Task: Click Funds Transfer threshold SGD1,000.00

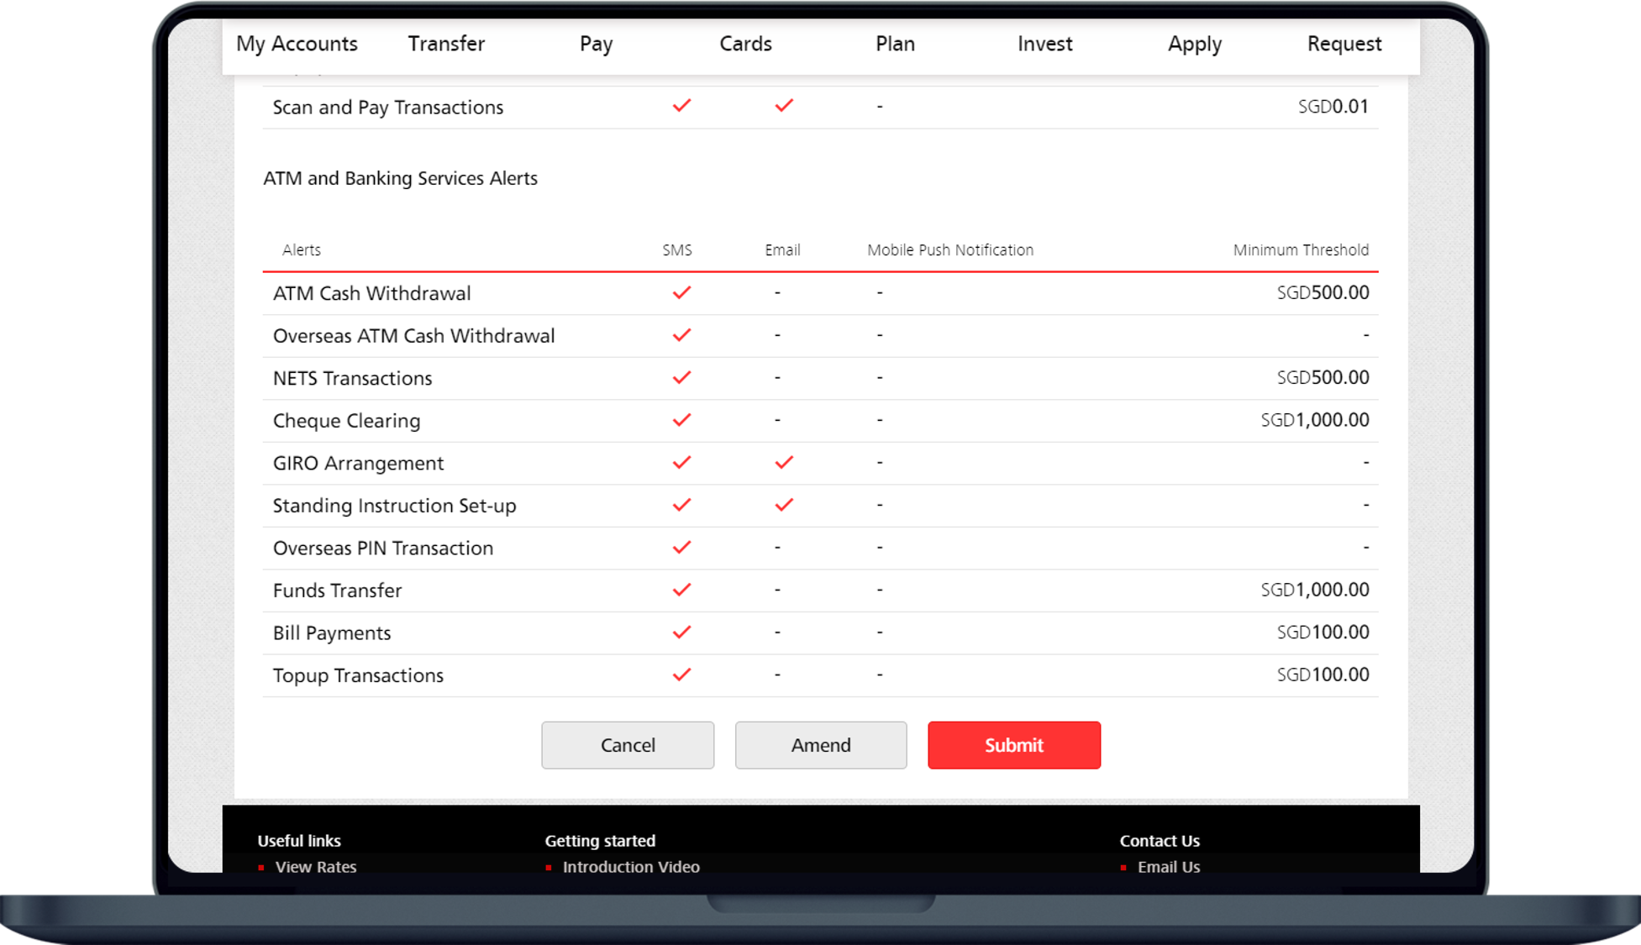Action: click(x=1315, y=590)
